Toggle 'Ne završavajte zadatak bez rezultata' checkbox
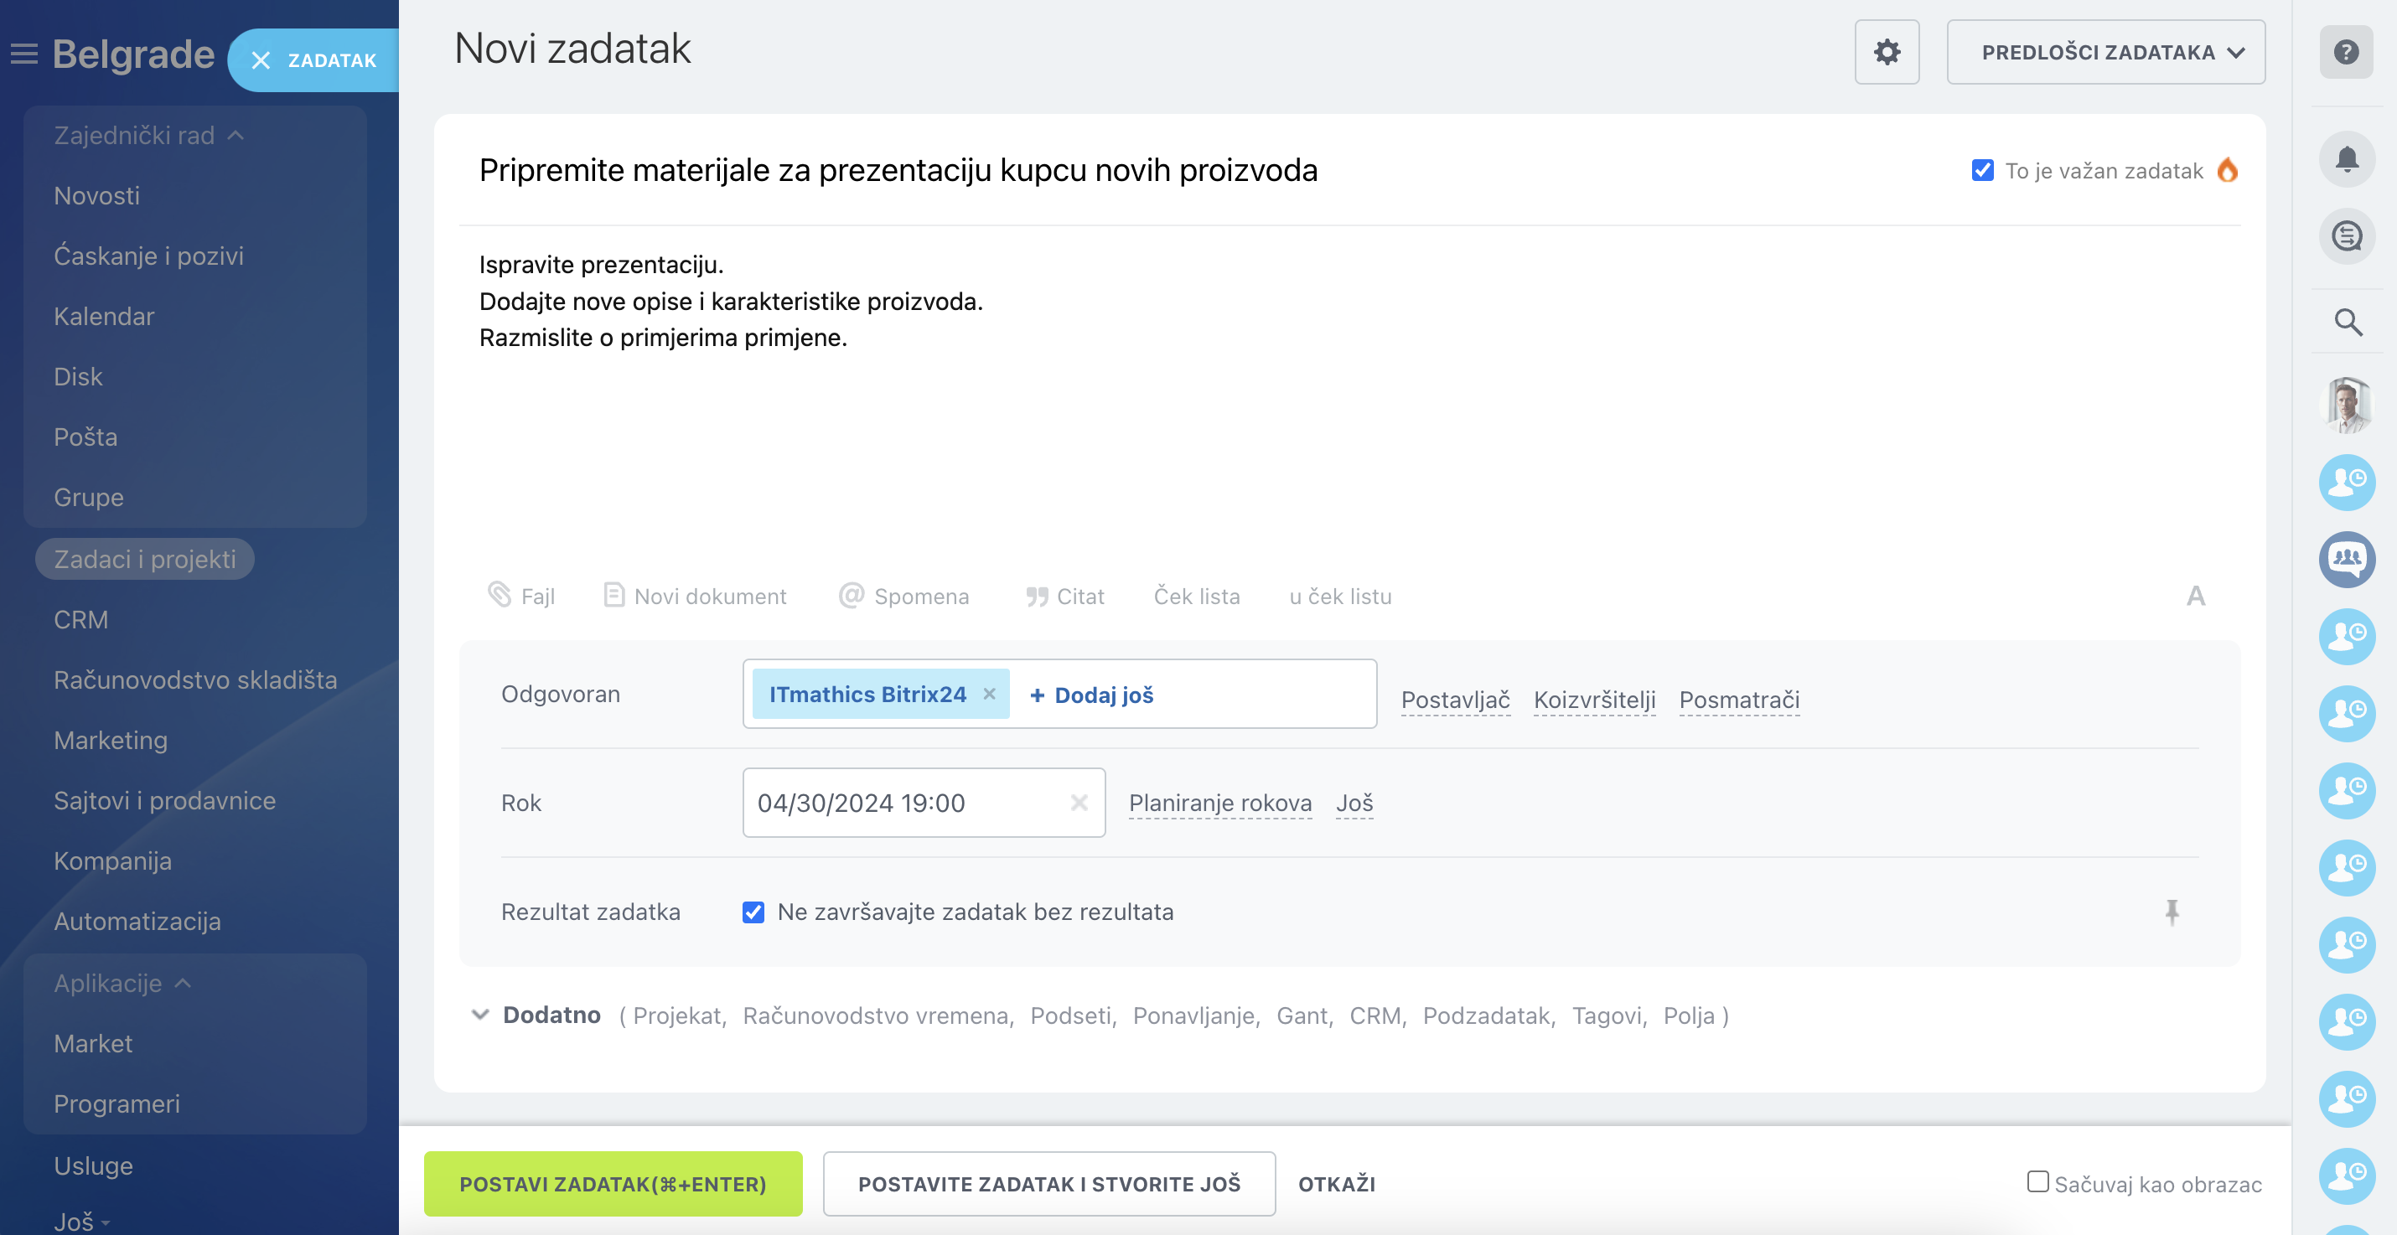 coord(753,912)
